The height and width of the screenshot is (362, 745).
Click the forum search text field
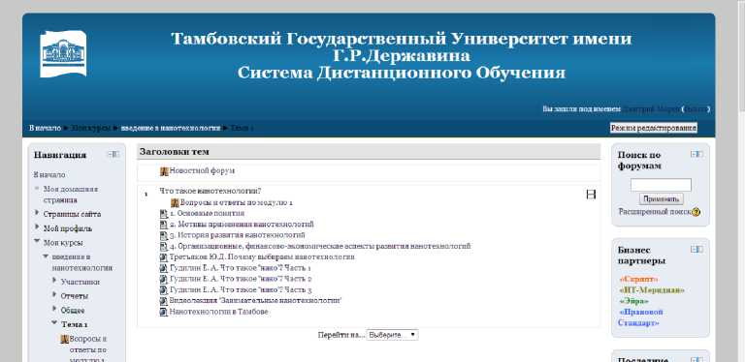click(661, 185)
